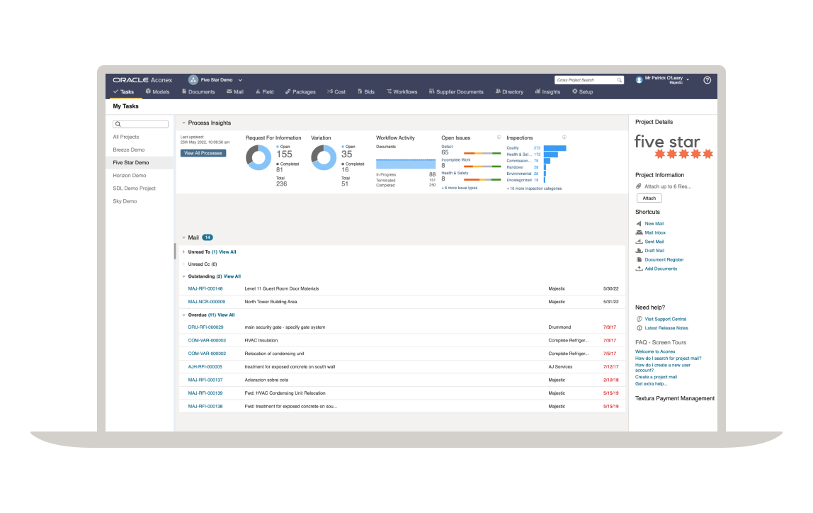
Task: Open the Directory menu
Action: 509,92
